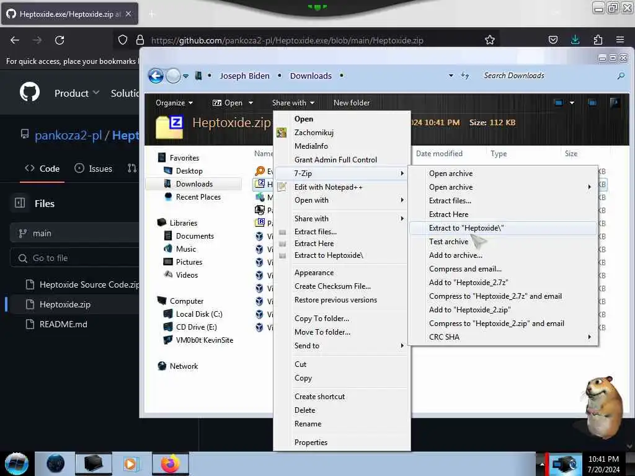
Task: Click the Go to file search field
Action: click(x=75, y=258)
